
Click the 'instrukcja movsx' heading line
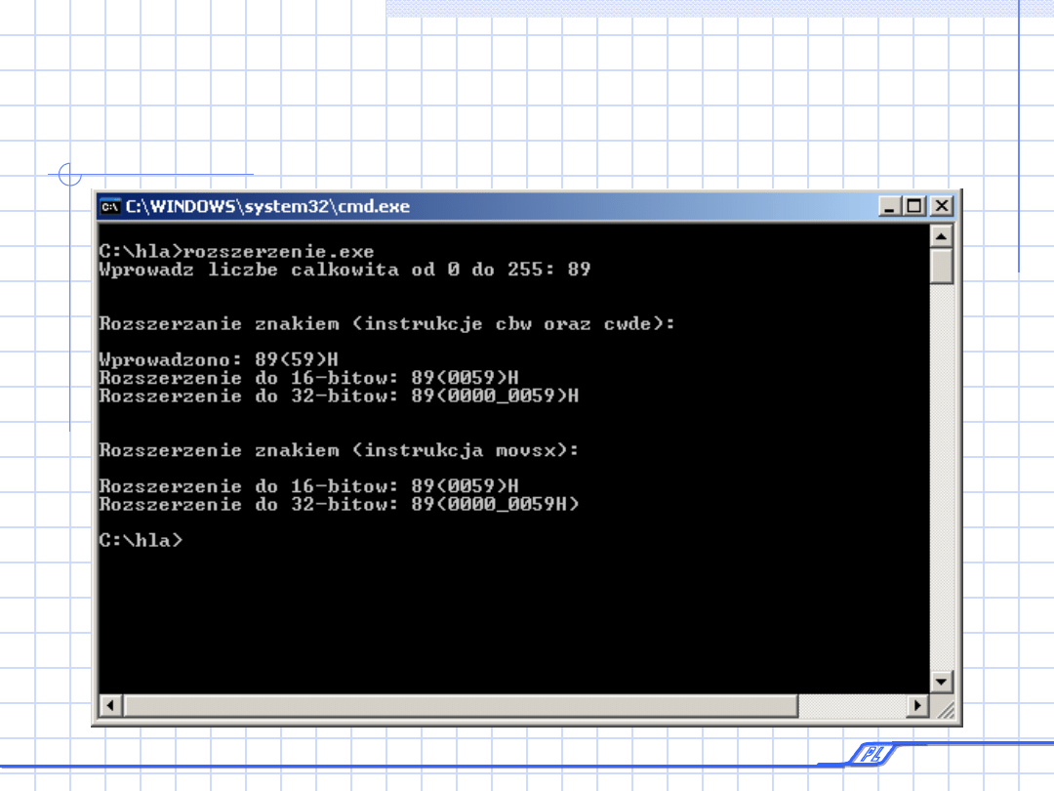click(339, 450)
